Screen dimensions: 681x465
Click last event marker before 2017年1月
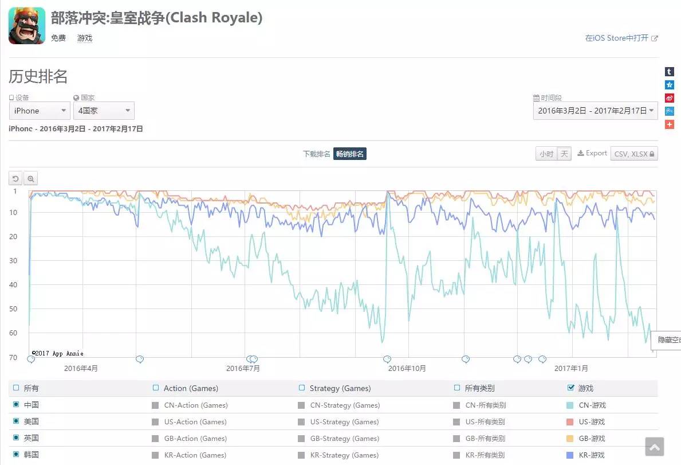[542, 360]
